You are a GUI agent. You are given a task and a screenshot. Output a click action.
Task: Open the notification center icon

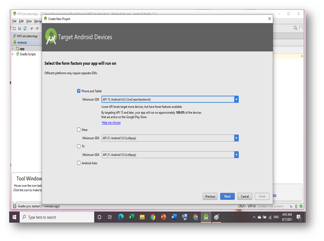pos(299,217)
